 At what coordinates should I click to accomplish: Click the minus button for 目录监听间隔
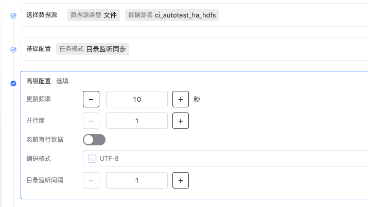click(x=91, y=180)
